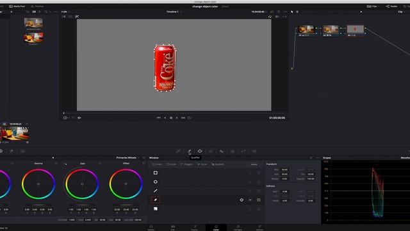This screenshot has width=410, height=231.
Task: Click the Gain wheel white-point picker
Action: click(x=65, y=164)
